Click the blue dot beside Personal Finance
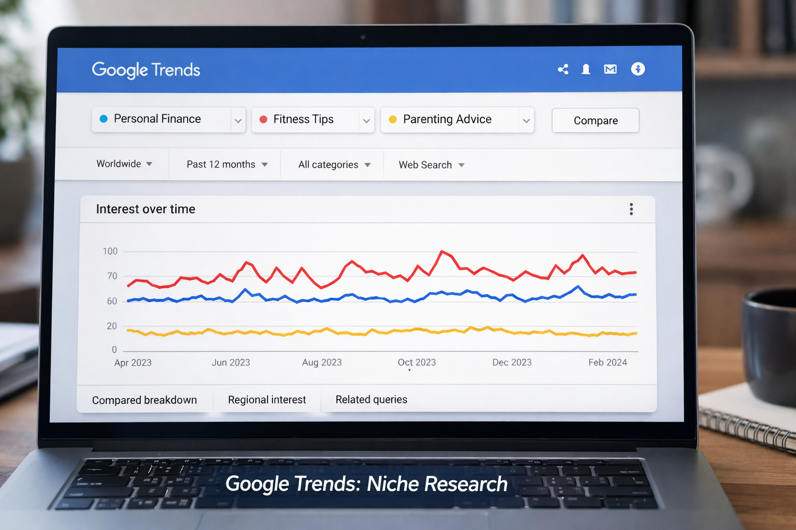 pos(104,119)
